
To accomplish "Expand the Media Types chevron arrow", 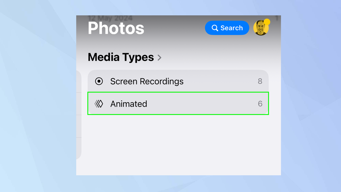I will [160, 58].
